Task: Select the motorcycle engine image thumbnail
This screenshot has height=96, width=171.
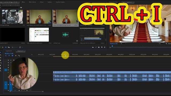Action: (x=13, y=17)
